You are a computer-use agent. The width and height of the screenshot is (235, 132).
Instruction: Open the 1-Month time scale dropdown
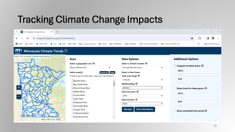coord(142,80)
